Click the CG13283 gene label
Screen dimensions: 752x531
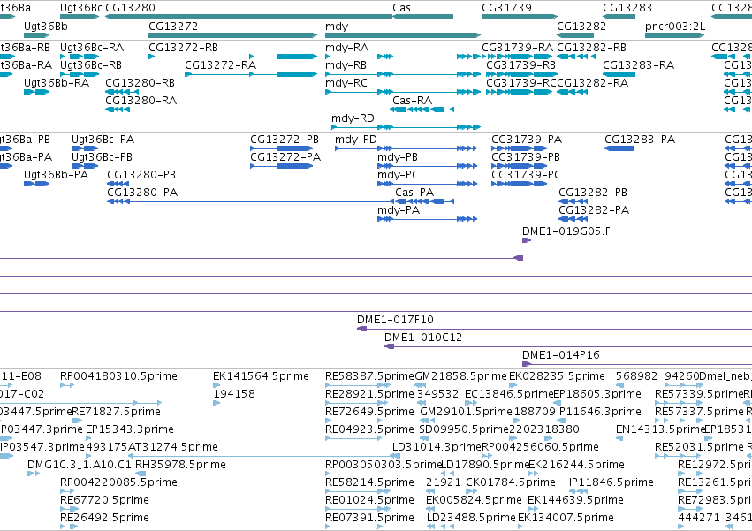pos(627,8)
